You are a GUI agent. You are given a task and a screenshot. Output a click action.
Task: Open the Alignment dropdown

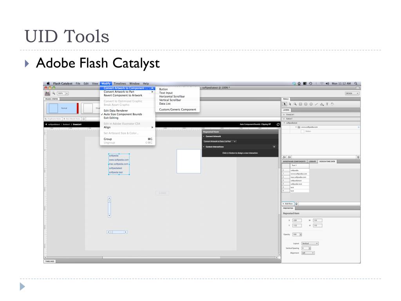tap(308, 253)
